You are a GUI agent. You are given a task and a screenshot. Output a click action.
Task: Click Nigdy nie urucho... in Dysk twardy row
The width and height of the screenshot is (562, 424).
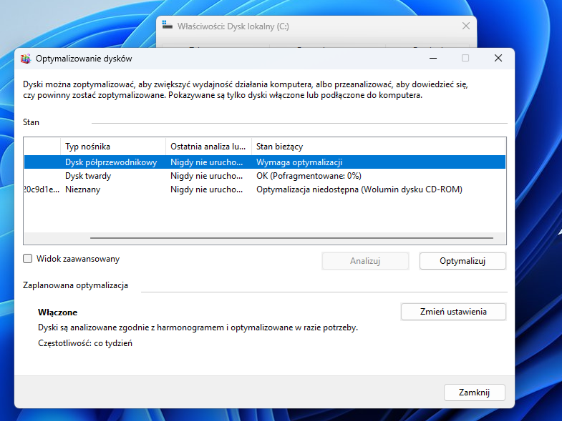point(206,176)
